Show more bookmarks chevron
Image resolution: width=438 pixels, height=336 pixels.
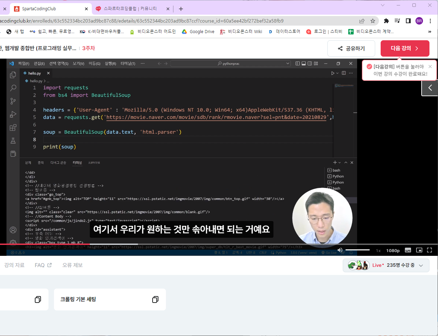click(x=429, y=32)
